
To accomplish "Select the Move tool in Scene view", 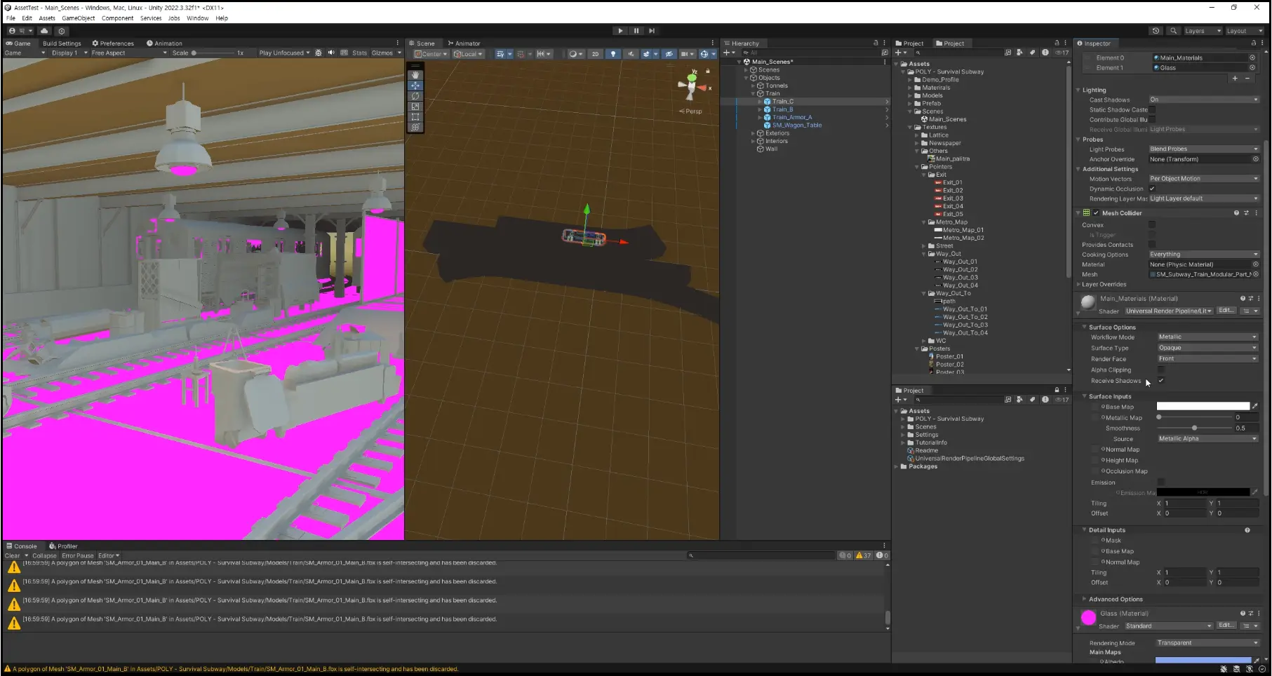I will pyautogui.click(x=415, y=86).
